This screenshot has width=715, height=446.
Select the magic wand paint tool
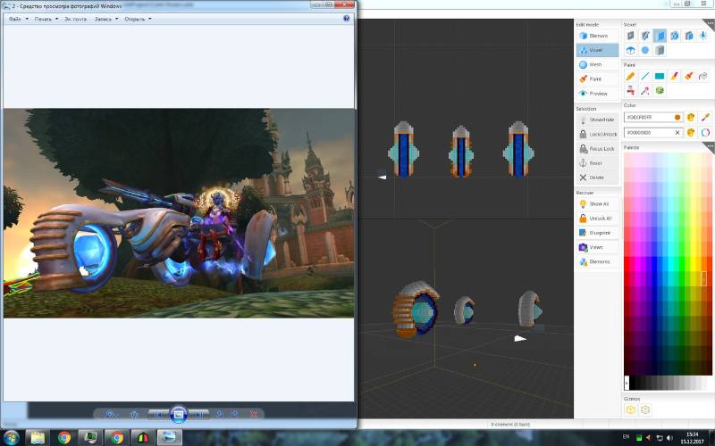[x=645, y=91]
